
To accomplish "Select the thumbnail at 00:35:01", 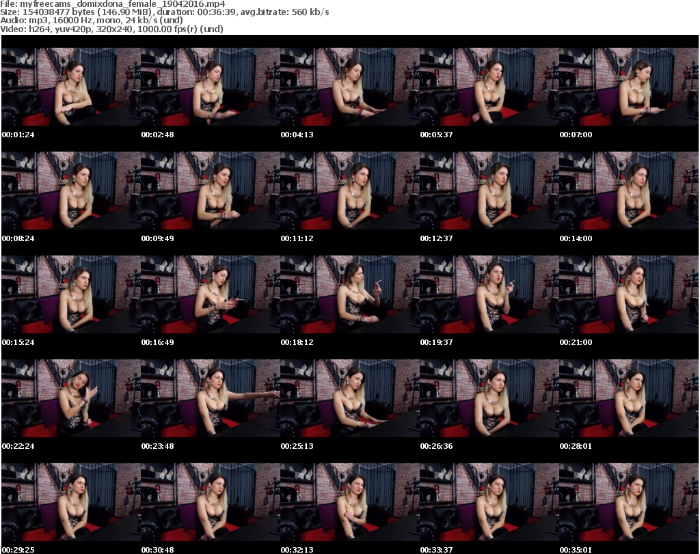I will tap(629, 503).
